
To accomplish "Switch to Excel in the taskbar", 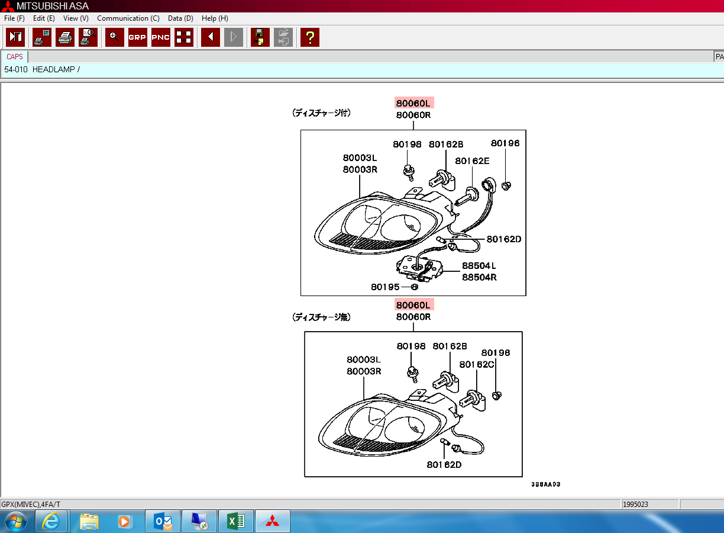I will tap(236, 521).
